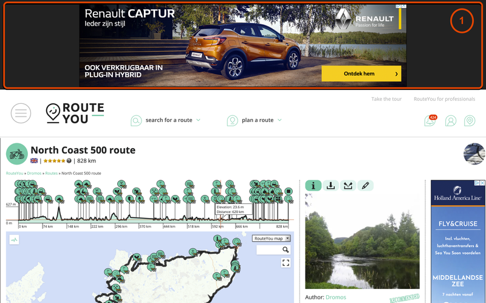Open the river photo thumbnail

click(x=362, y=241)
